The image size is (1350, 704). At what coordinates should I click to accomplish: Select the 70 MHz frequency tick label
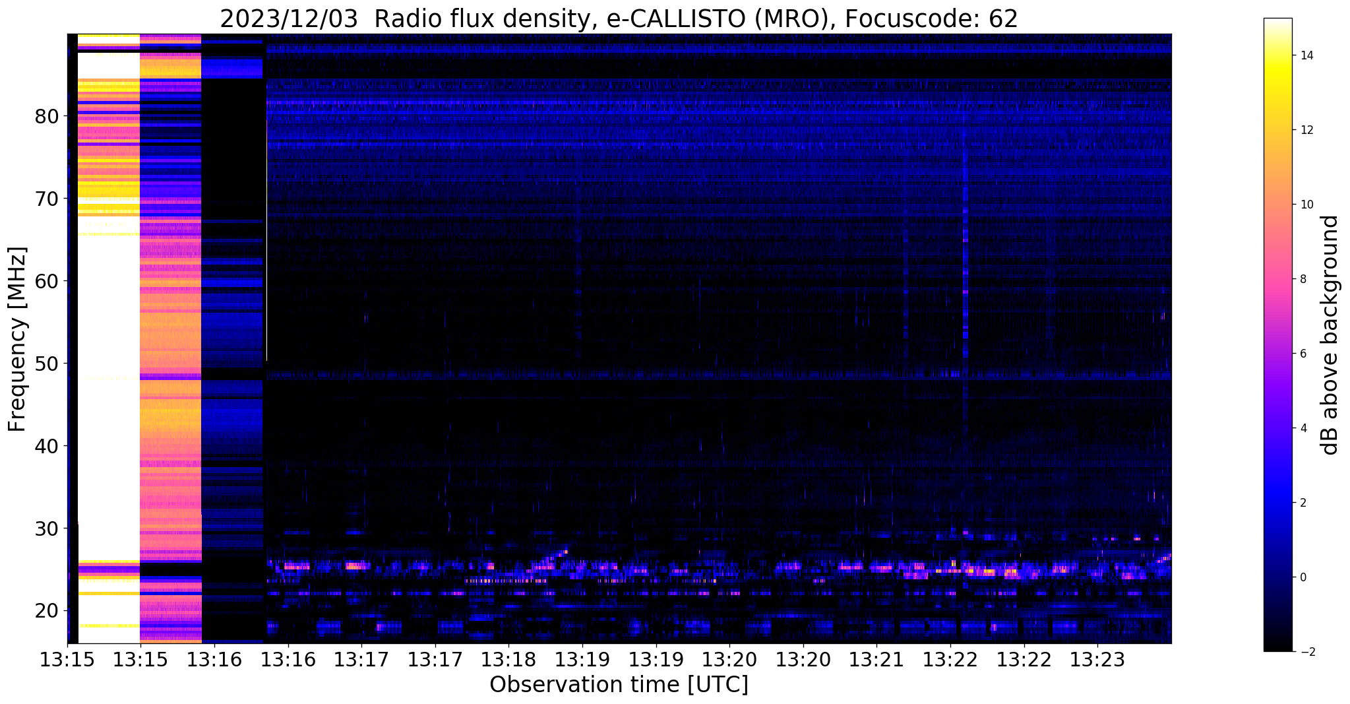(47, 199)
